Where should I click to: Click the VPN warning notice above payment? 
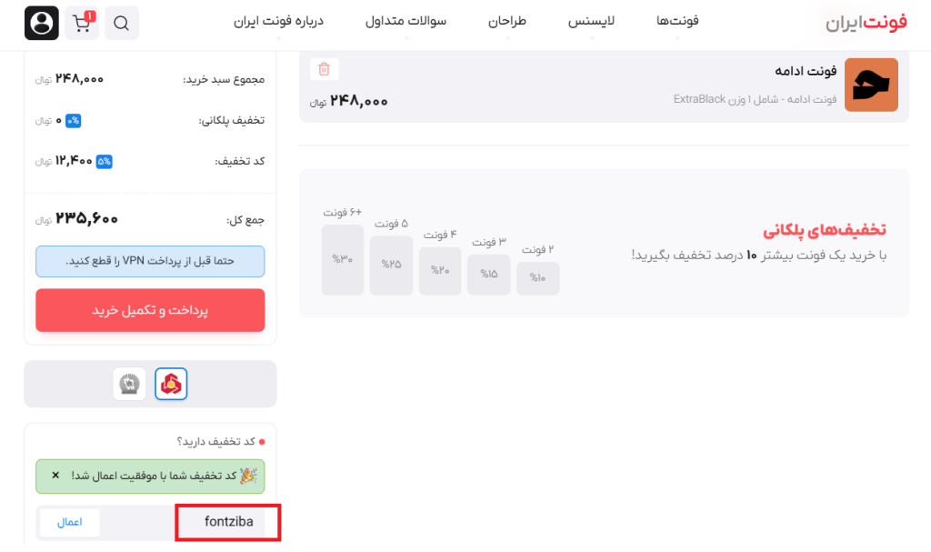click(150, 261)
